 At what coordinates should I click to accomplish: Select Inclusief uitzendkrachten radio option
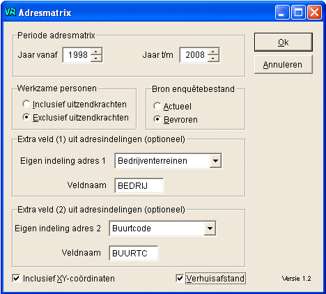tap(26, 104)
